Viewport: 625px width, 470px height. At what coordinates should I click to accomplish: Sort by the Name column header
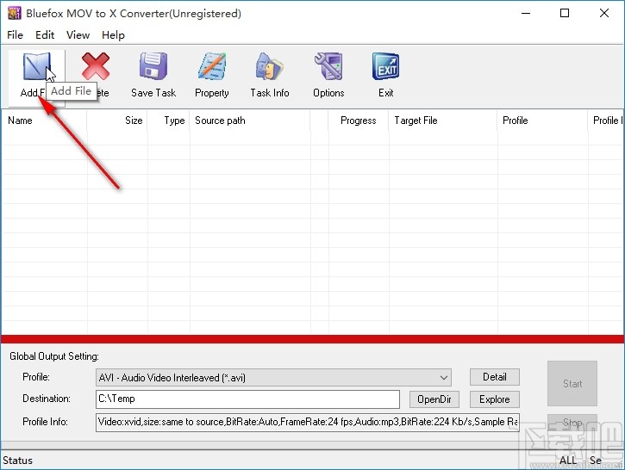click(44, 121)
